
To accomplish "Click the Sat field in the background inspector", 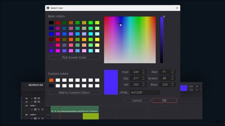I will 198,90.
